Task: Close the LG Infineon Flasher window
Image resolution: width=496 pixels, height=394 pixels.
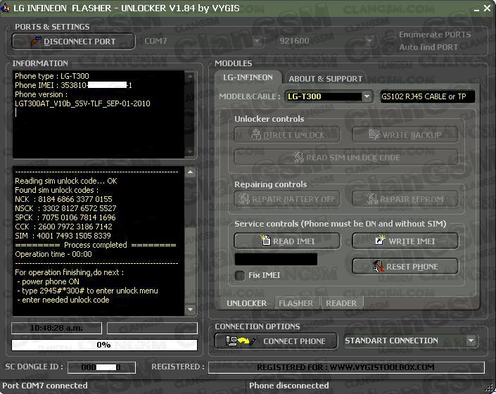Action: [488, 8]
